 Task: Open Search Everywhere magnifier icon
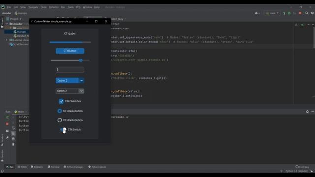click(307, 13)
